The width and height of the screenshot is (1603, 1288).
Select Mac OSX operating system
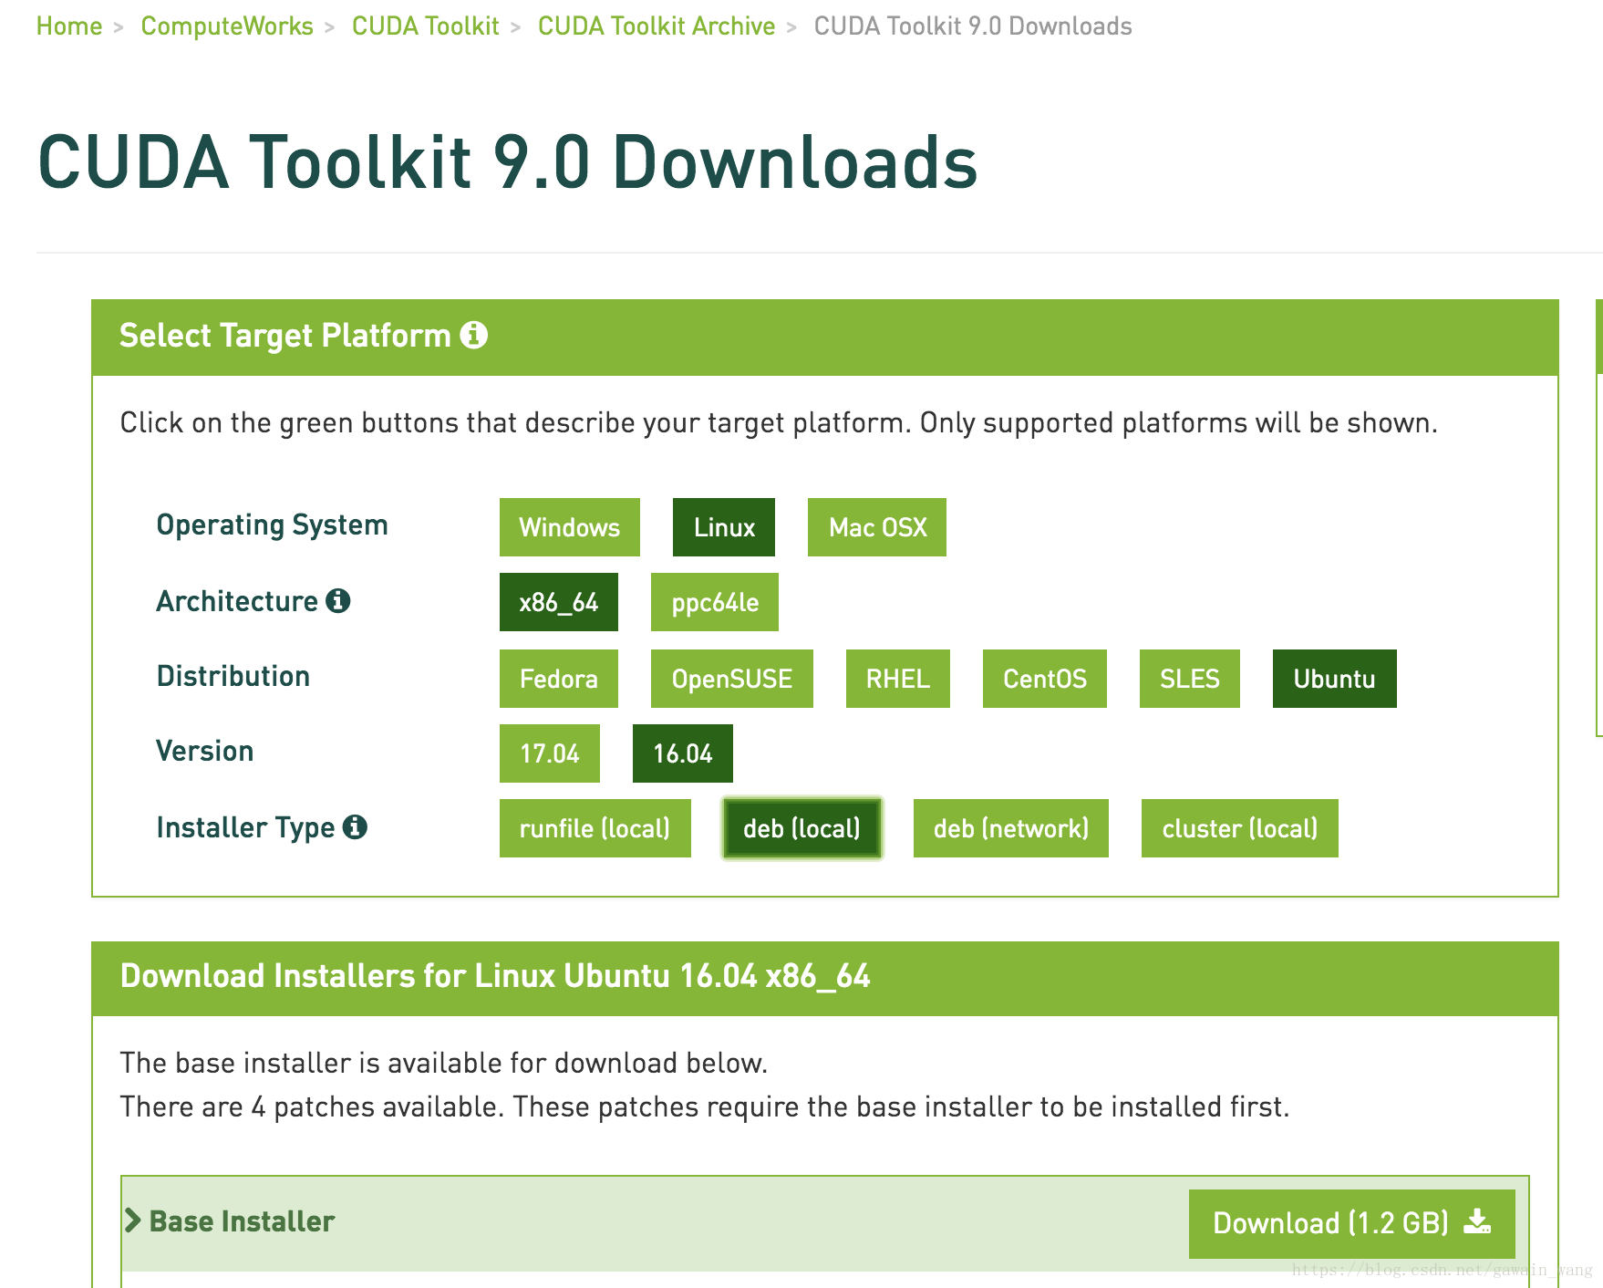coord(877,527)
